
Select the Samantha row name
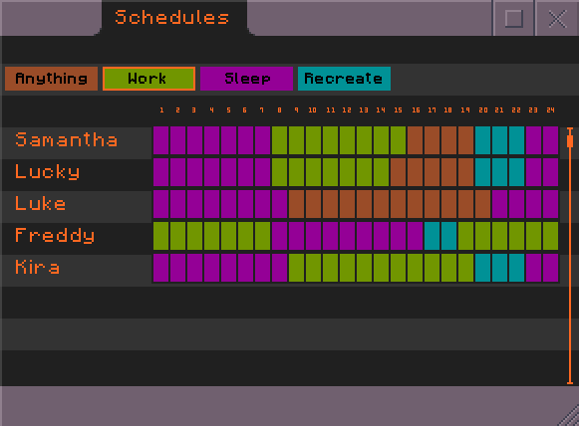coord(67,140)
